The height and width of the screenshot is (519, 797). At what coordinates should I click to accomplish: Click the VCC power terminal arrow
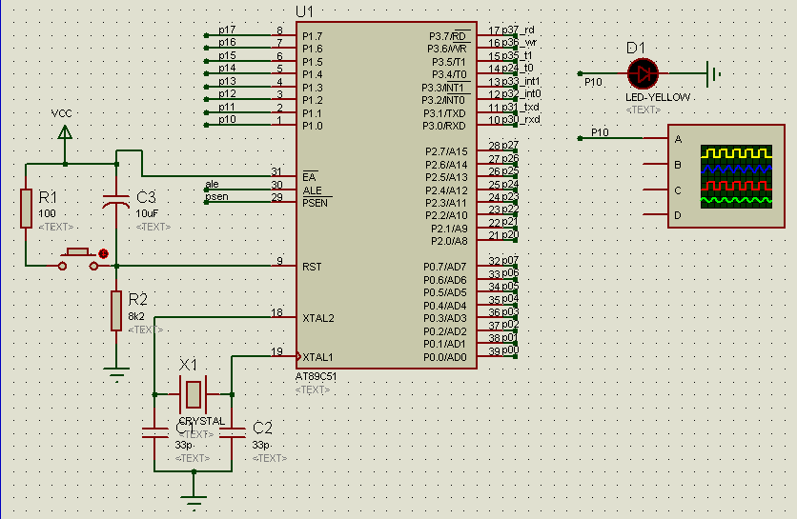[65, 133]
